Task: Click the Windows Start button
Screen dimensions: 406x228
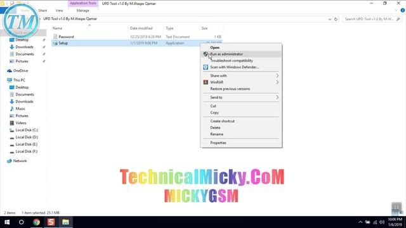Action: point(7,222)
